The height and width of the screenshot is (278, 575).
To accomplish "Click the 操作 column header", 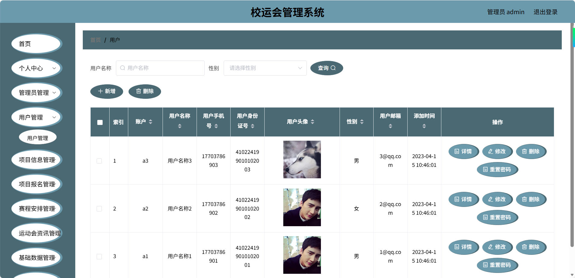I will pos(497,122).
